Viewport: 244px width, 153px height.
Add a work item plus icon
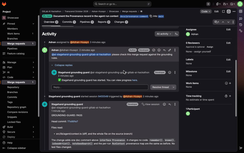click(230, 83)
